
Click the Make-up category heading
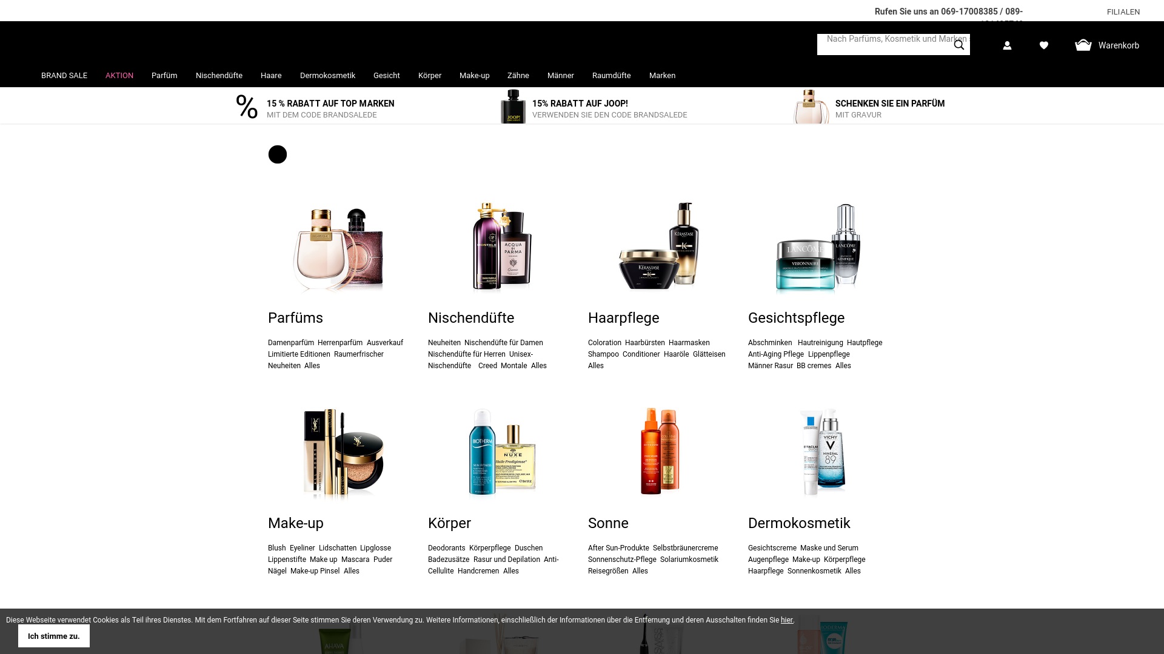(x=296, y=523)
